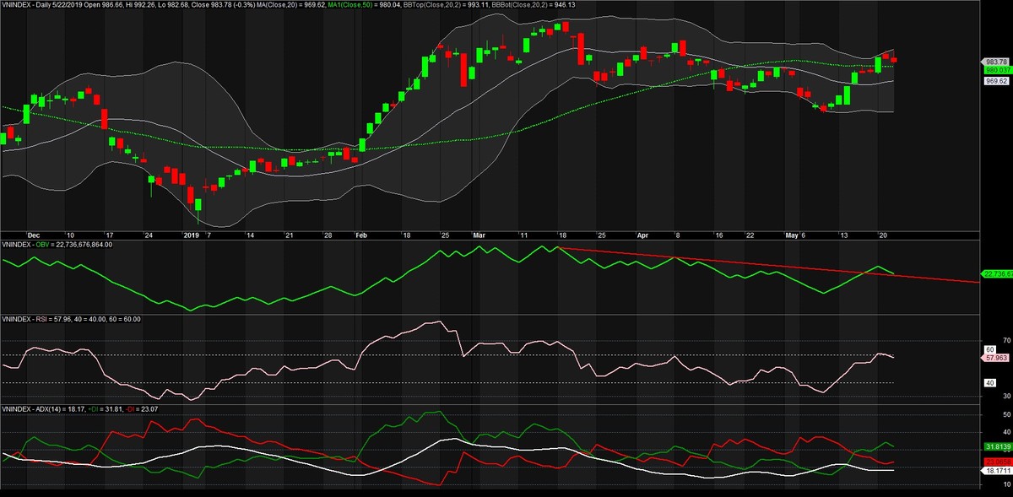Select the green 31.8139 +DI value tag
The width and height of the screenshot is (1013, 497).
[x=996, y=446]
